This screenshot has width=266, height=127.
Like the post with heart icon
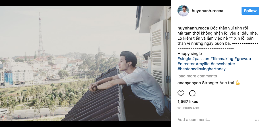181,93
